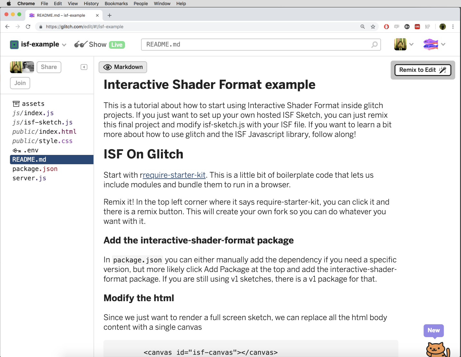Expand the user account chevron
The height and width of the screenshot is (357, 461).
[412, 44]
